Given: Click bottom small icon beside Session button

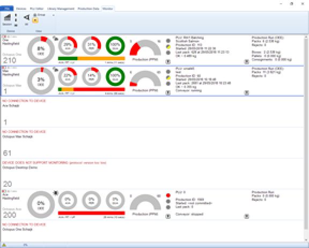Looking at the screenshot, I should tap(16, 25).
